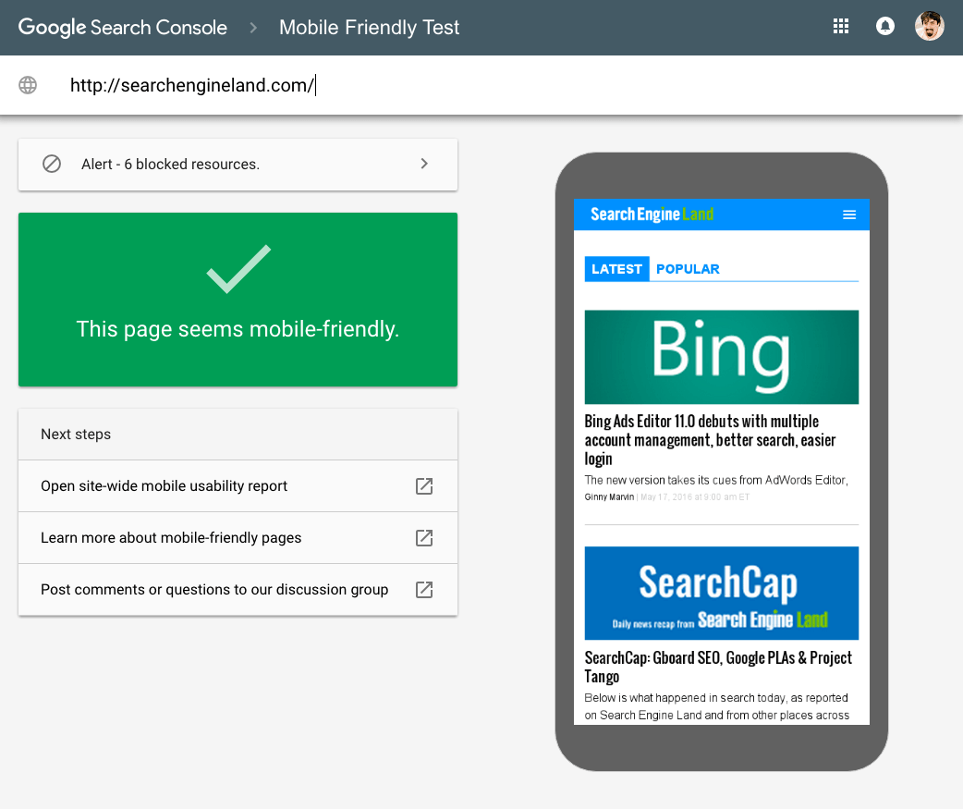Switch to the POPULAR tab in preview
This screenshot has width=963, height=809.
(x=688, y=269)
